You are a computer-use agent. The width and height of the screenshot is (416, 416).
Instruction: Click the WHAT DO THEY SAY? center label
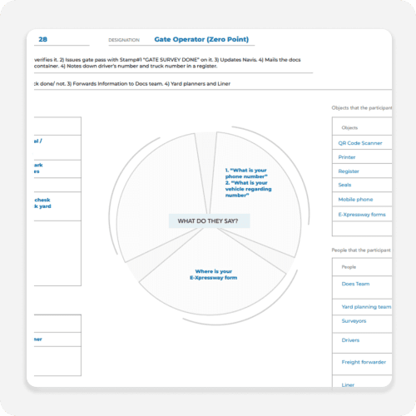210,220
